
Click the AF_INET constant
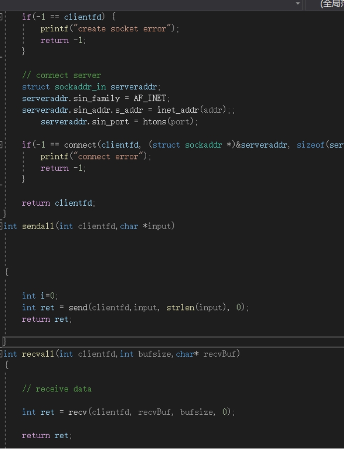point(151,98)
